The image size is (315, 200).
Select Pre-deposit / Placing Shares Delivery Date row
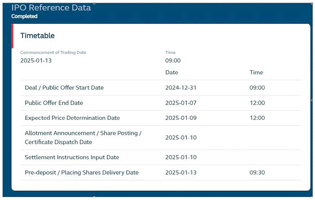(82, 172)
